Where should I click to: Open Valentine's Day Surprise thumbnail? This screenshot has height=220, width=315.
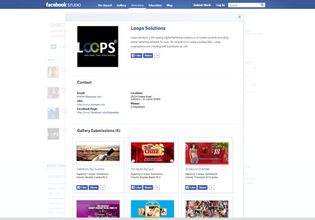click(98, 154)
